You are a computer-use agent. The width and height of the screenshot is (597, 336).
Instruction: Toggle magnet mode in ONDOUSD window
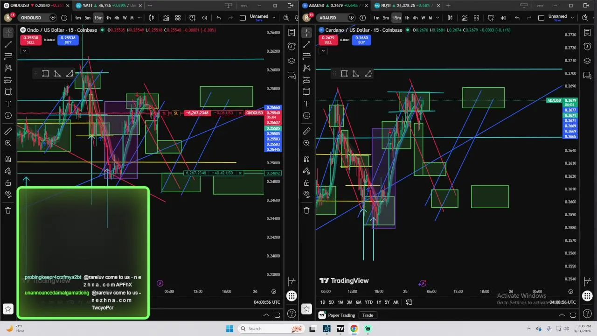[x=8, y=159]
